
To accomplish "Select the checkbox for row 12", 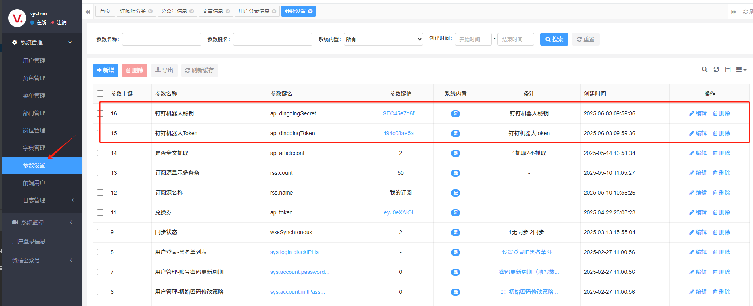I will click(100, 193).
